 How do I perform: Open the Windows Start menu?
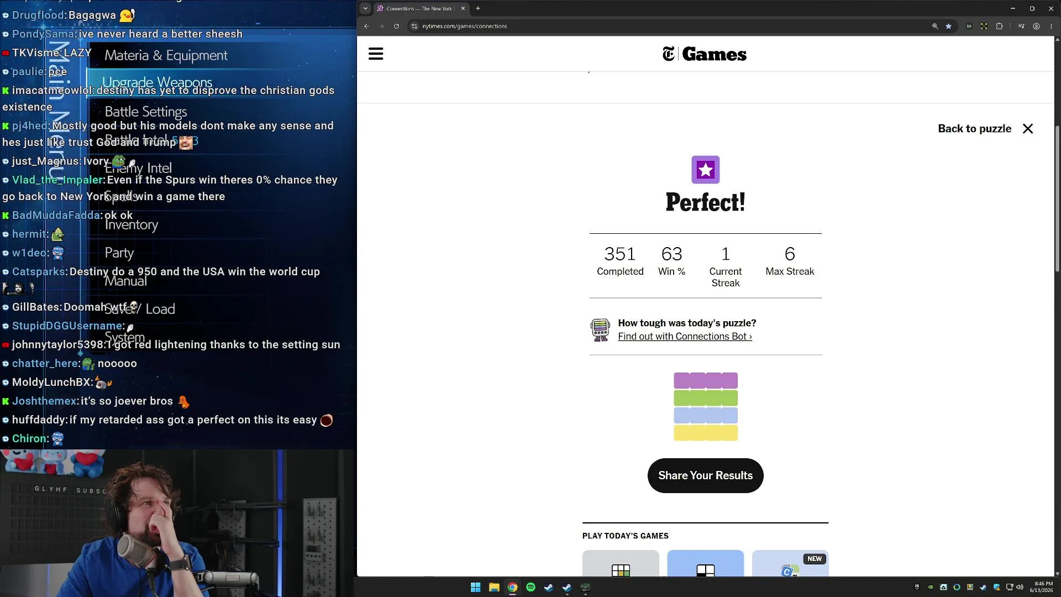[x=475, y=587]
